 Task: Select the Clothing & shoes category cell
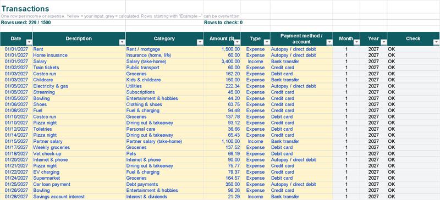[164, 104]
